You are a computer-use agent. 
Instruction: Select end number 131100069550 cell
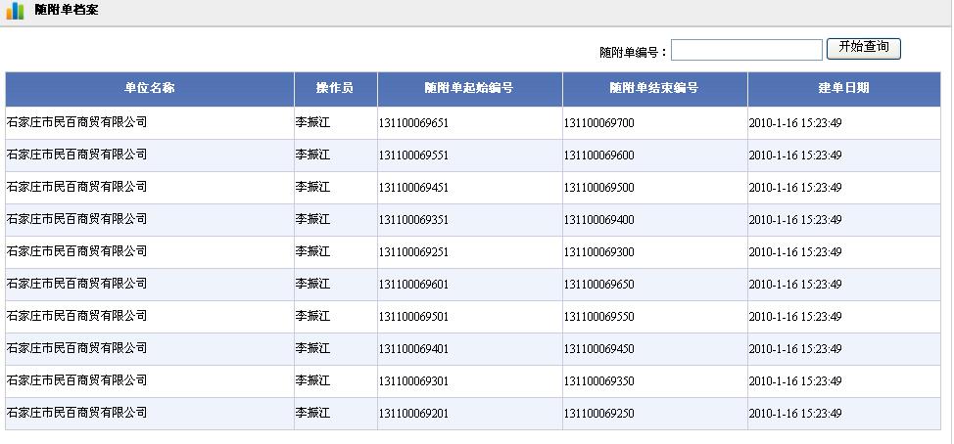598,317
